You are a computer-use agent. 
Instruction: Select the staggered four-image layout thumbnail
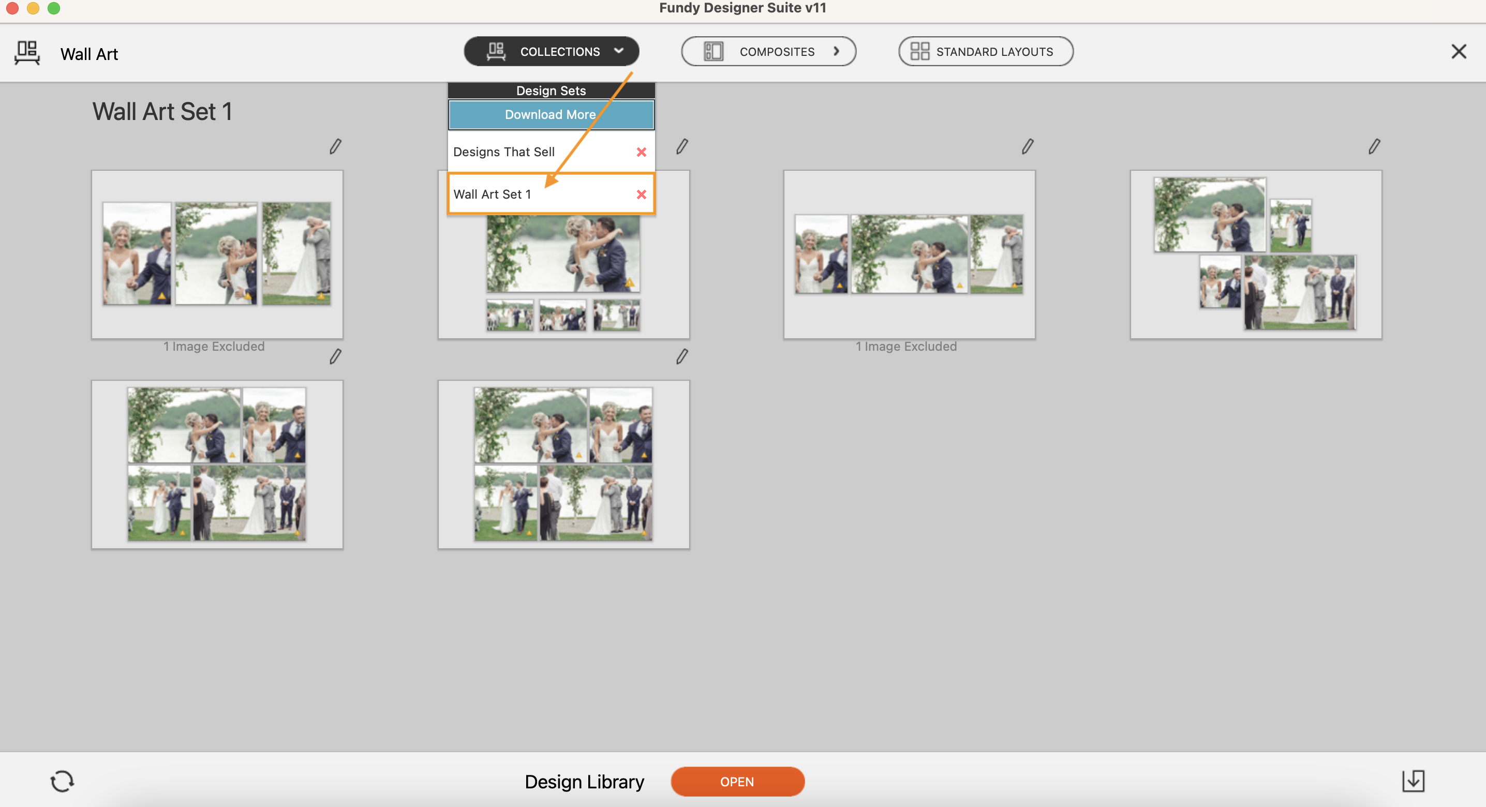1256,254
